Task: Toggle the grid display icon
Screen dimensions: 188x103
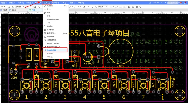Action: point(35,7)
